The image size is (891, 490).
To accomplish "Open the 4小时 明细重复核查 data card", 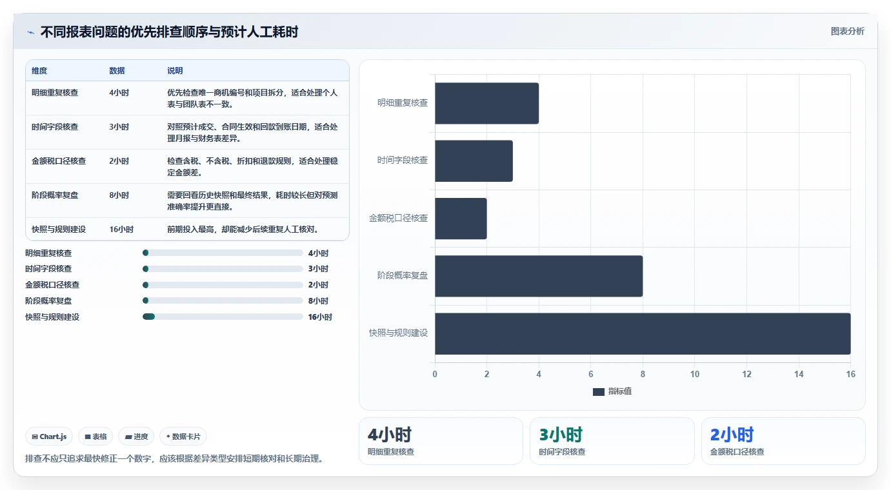I will [441, 441].
